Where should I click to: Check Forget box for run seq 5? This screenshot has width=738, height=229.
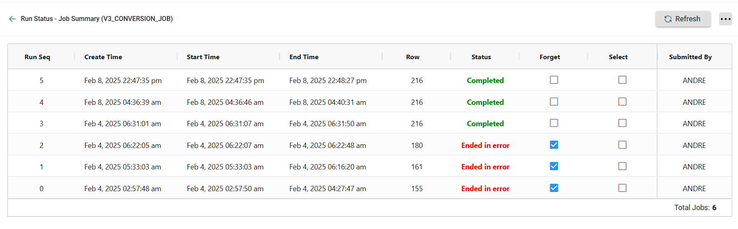[554, 80]
